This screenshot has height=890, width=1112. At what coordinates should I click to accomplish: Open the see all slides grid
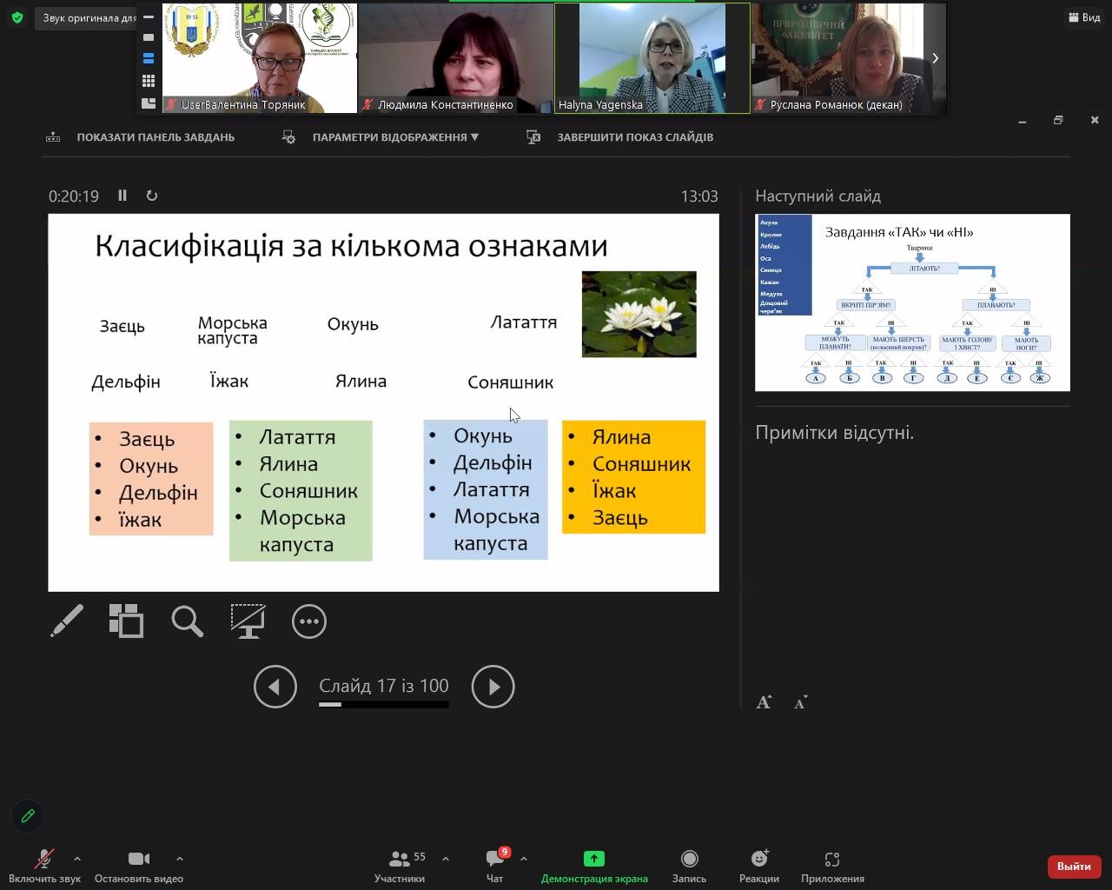point(126,621)
